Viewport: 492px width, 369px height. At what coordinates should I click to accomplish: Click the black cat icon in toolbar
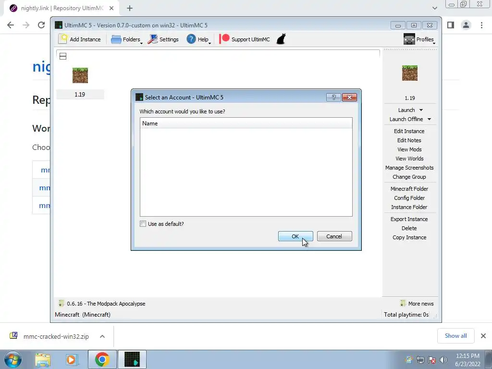[281, 39]
